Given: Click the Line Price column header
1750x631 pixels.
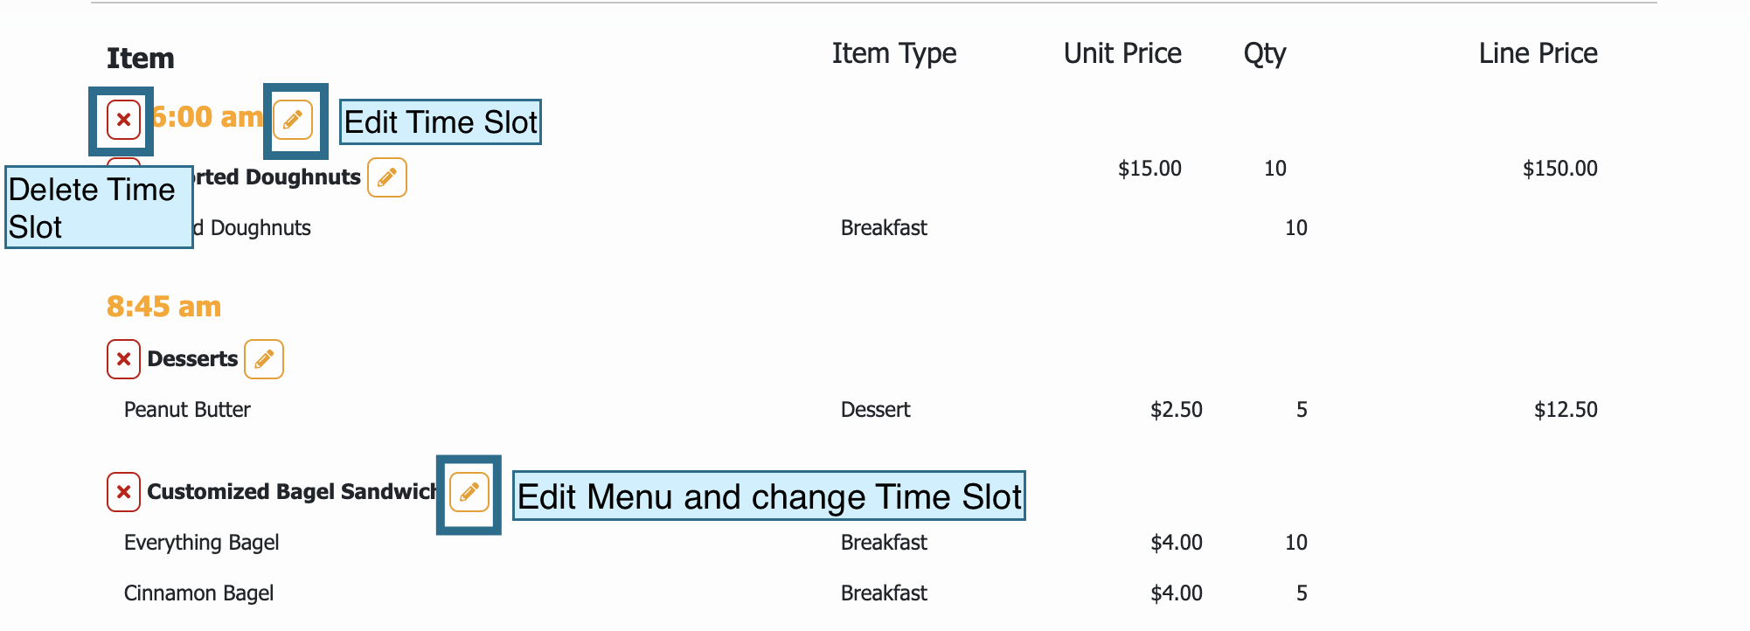Looking at the screenshot, I should click(1538, 53).
